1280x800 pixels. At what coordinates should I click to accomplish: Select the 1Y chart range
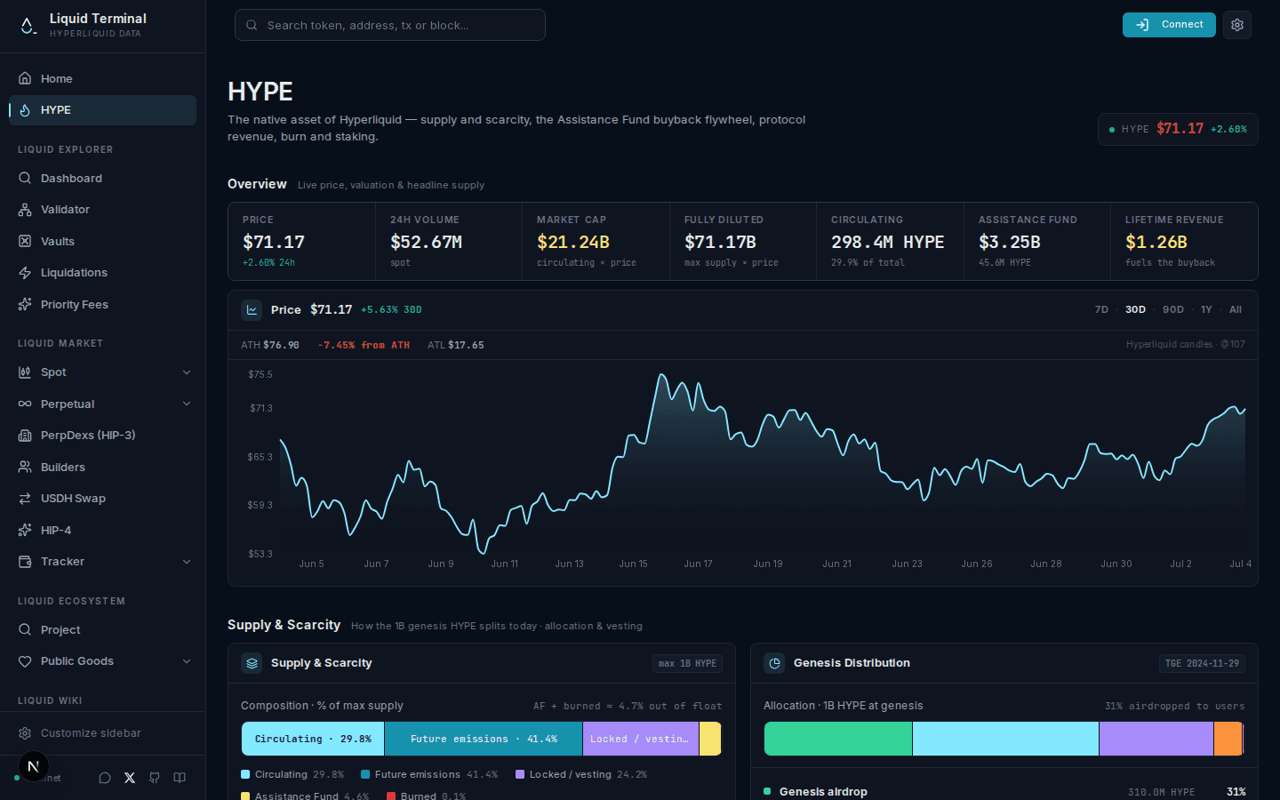(x=1206, y=310)
